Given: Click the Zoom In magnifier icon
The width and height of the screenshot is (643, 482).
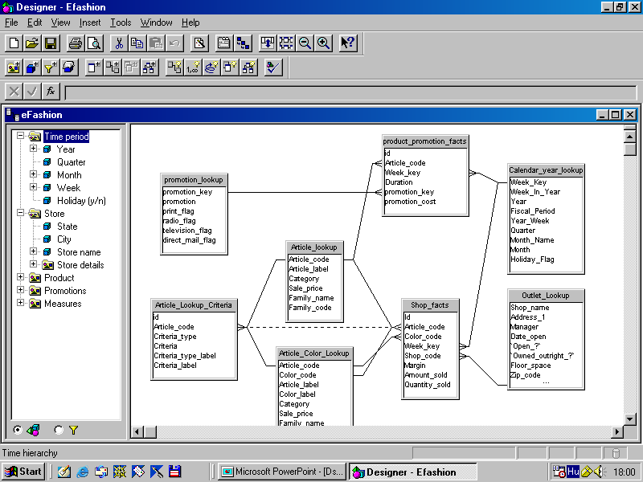Looking at the screenshot, I should coord(324,43).
